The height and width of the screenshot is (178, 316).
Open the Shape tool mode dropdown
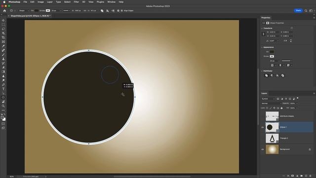point(24,11)
